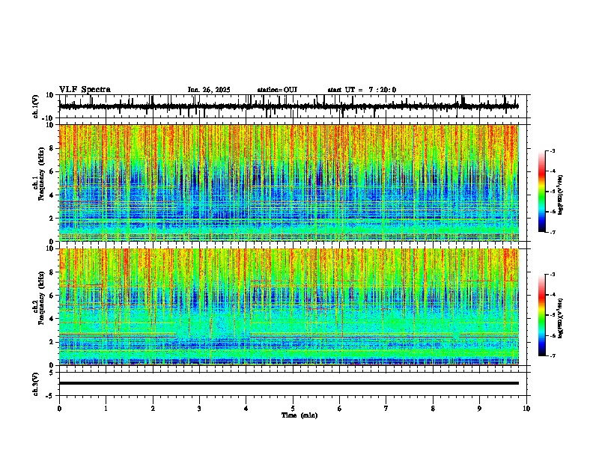This screenshot has width=593, height=458.
Task: Click the ch.2 spectrogram panel
Action: [x=288, y=307]
